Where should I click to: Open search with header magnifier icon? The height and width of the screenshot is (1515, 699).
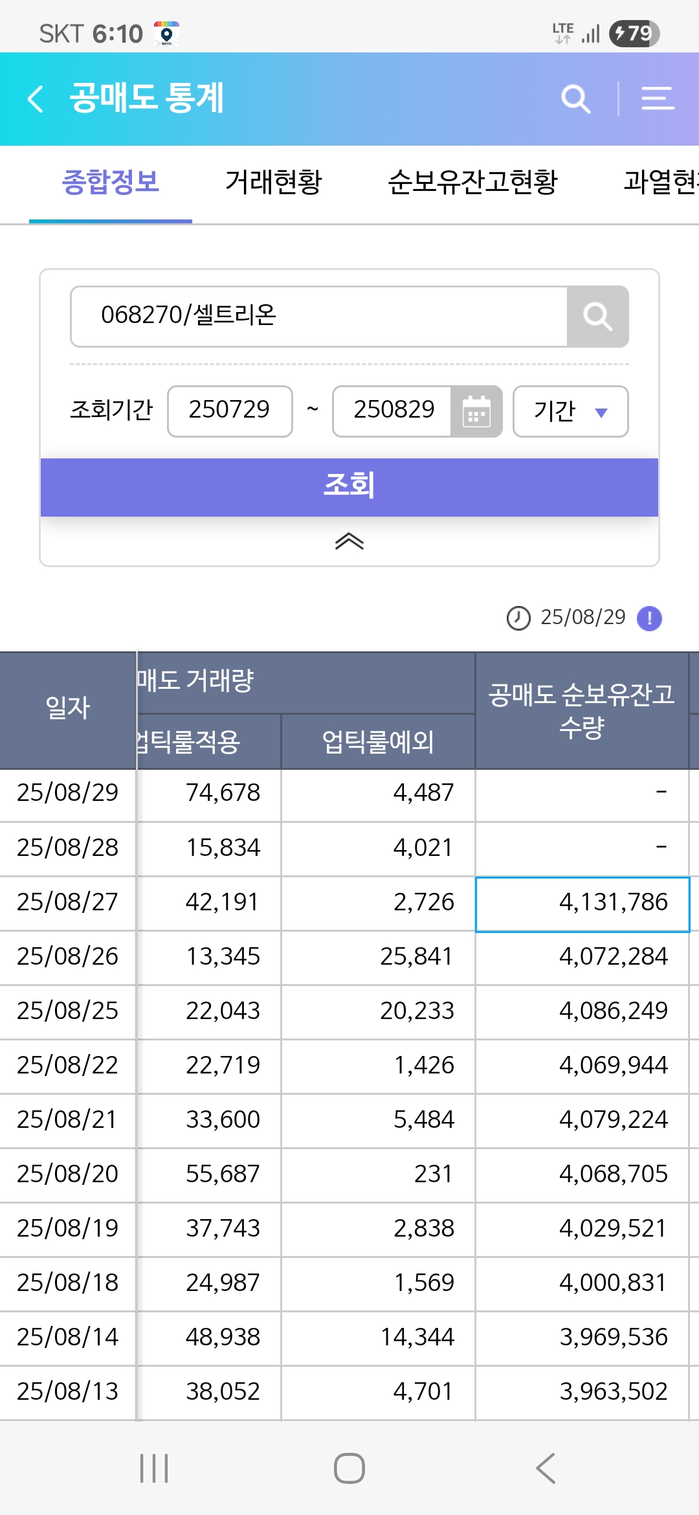click(575, 99)
